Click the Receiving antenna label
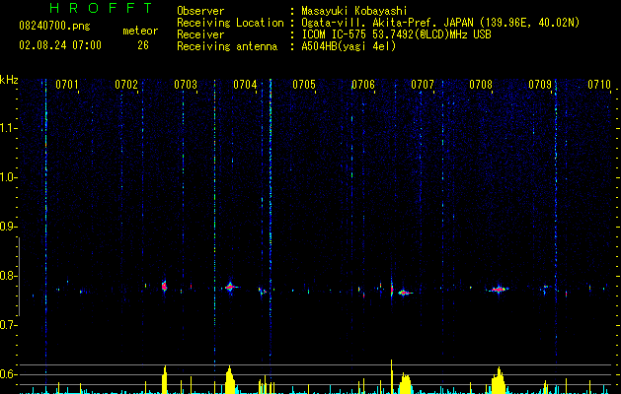621x394 pixels. (227, 46)
